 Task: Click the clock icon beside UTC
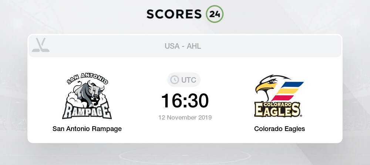click(175, 80)
